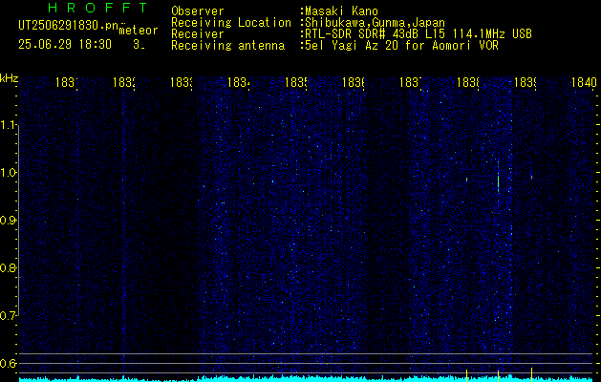Click the small echo at 1838 near 1.0 kHz

point(467,179)
